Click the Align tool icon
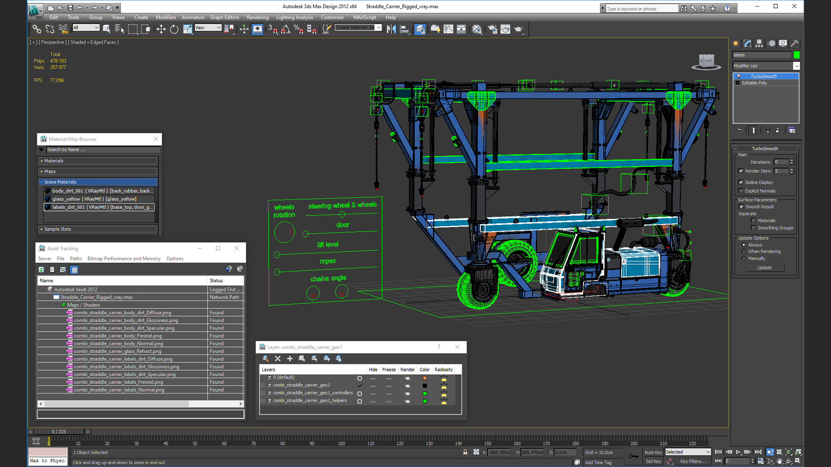This screenshot has width=831, height=467. pyautogui.click(x=405, y=29)
